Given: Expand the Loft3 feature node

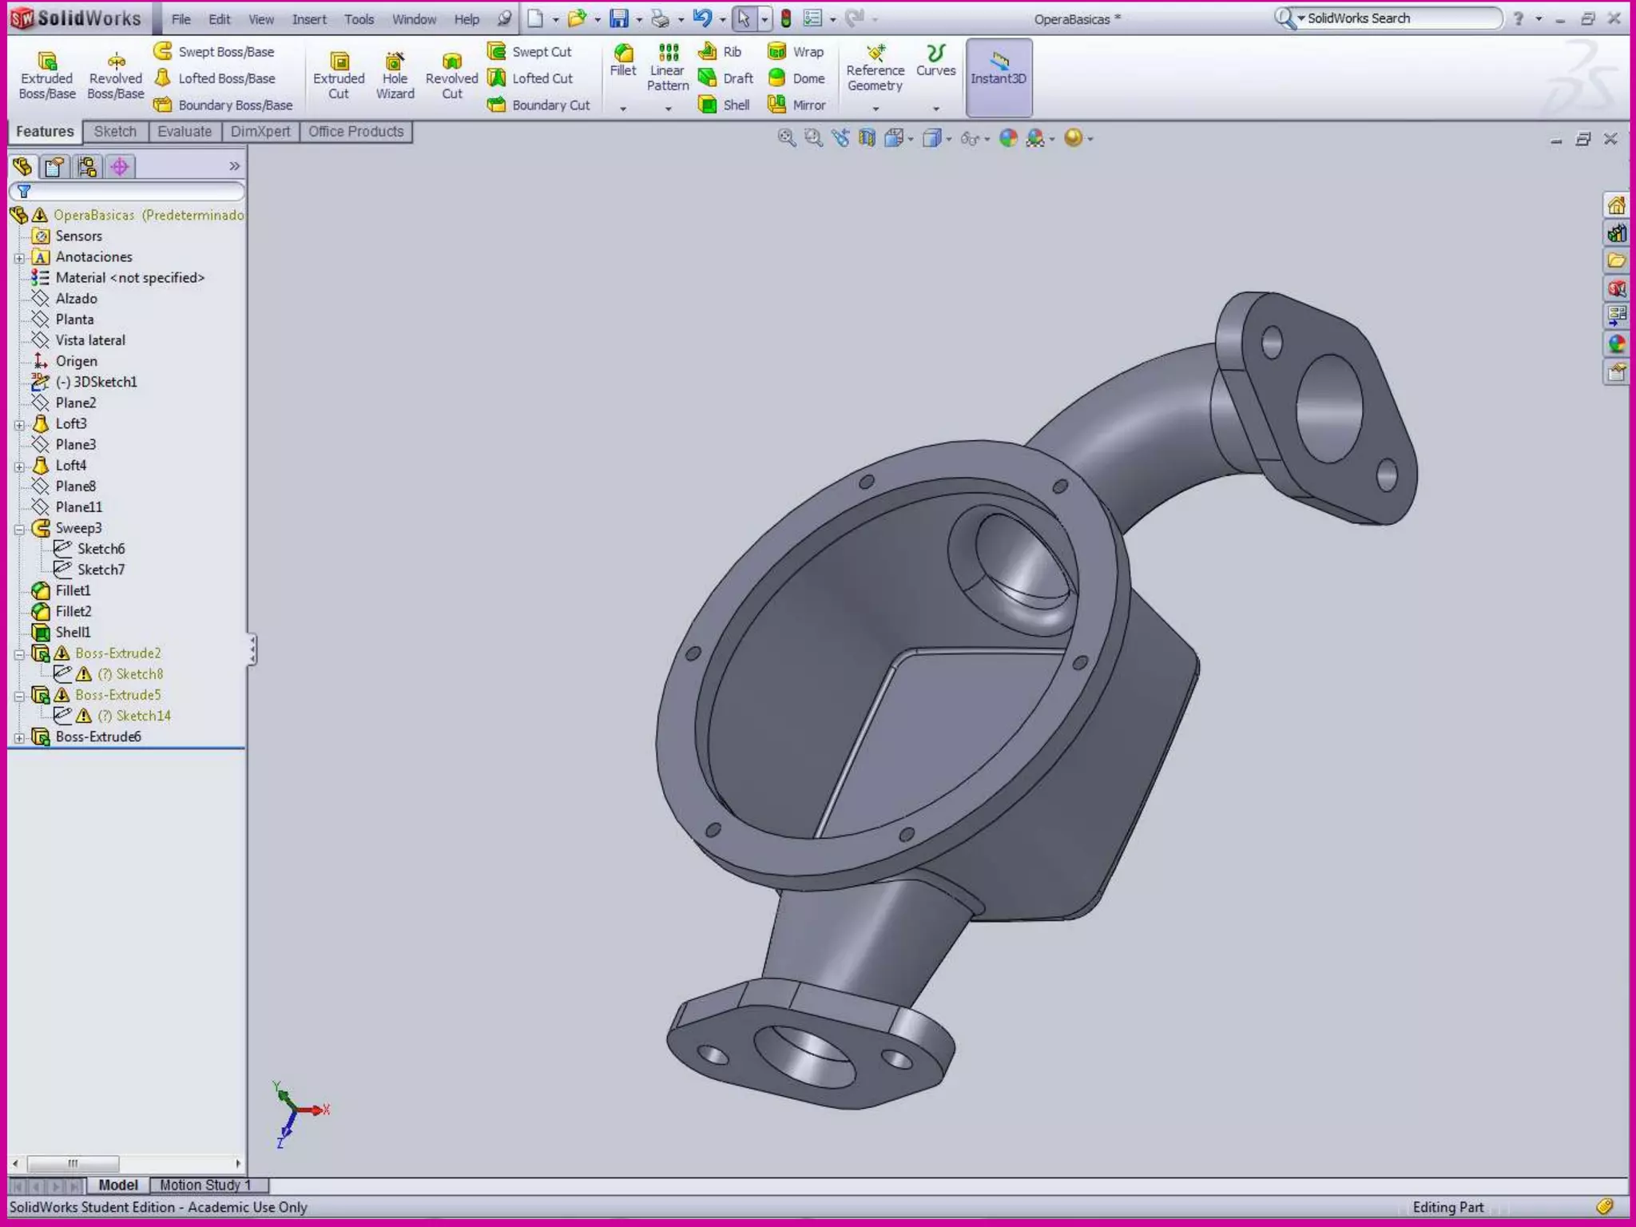Looking at the screenshot, I should [19, 425].
